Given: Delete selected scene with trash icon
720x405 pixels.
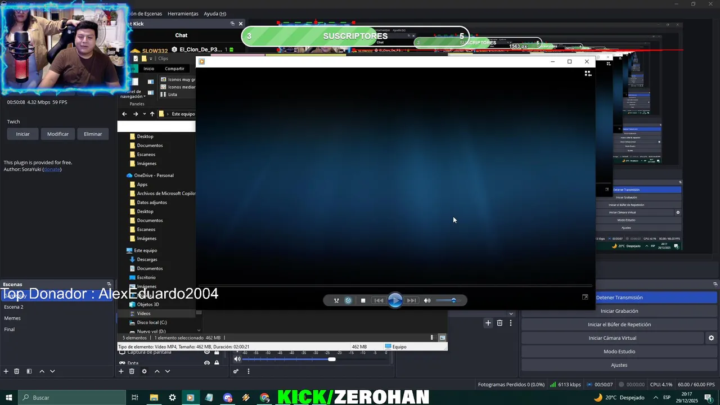Looking at the screenshot, I should click(17, 371).
